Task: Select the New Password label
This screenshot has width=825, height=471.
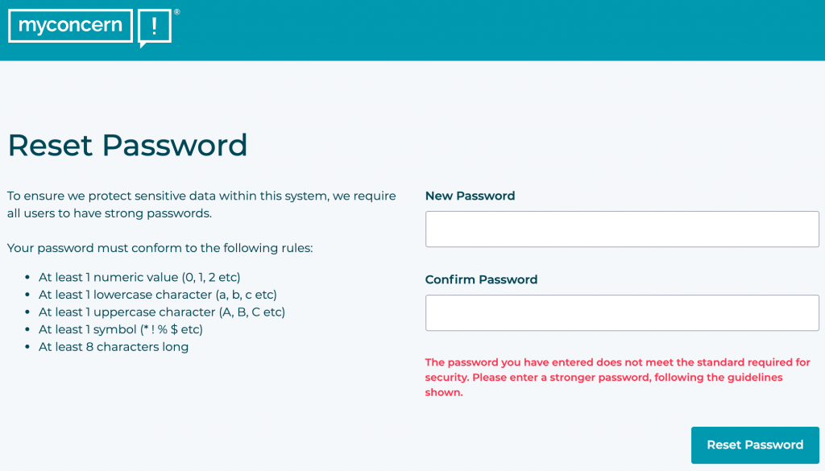Action: click(x=470, y=196)
